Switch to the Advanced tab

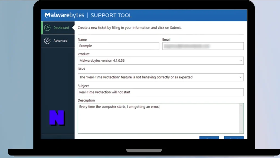(58, 41)
